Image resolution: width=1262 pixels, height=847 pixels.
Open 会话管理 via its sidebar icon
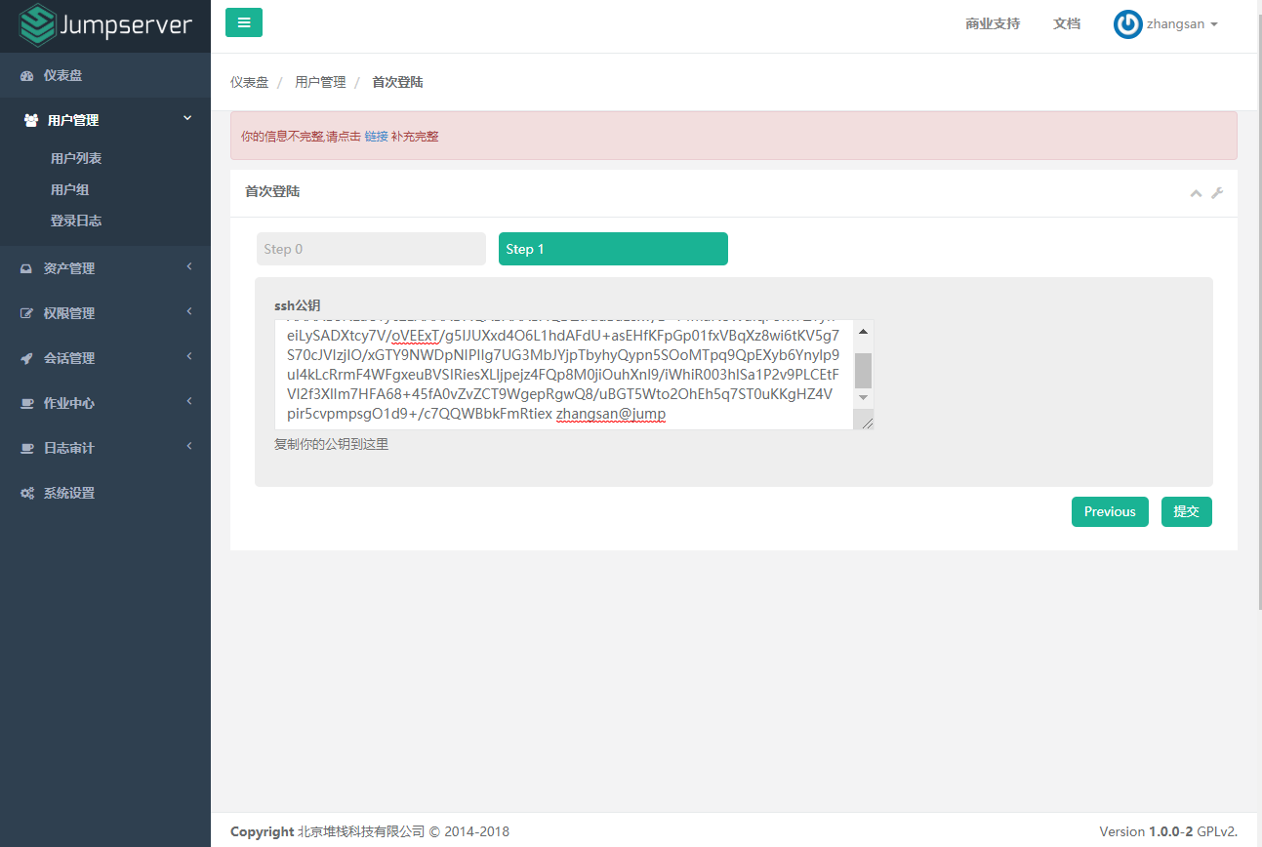click(24, 357)
